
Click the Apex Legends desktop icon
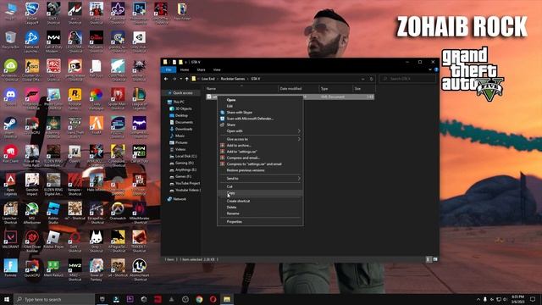[x=10, y=185]
